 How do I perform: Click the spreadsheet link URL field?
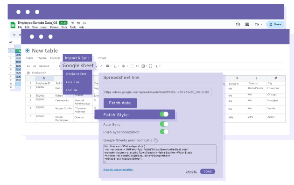tap(157, 92)
